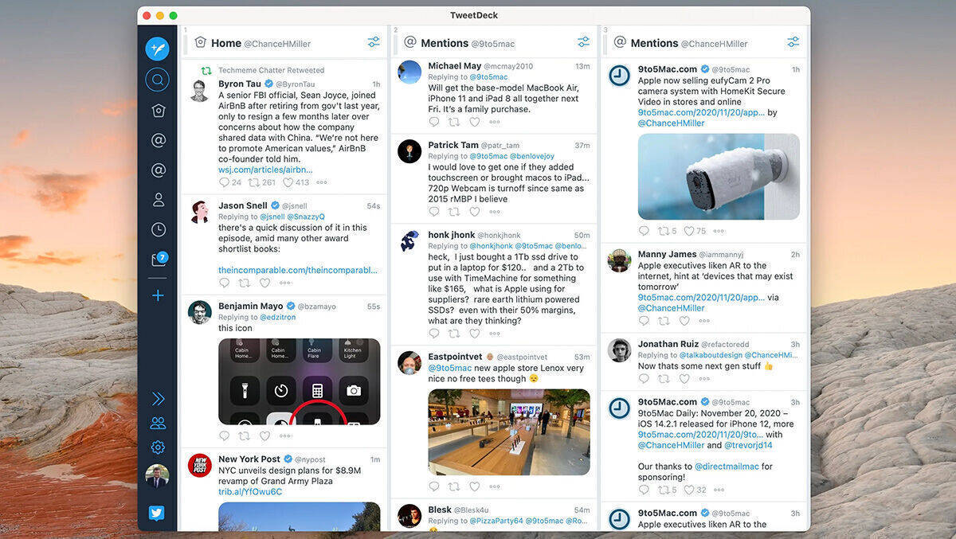The image size is (956, 539).
Task: Open ChanceHMiller Mentions column filter options
Action: (x=793, y=42)
